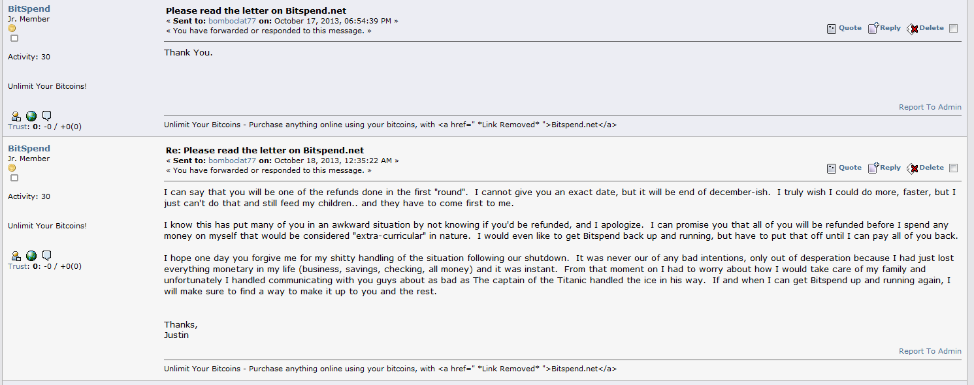Image resolution: width=974 pixels, height=385 pixels.
Task: Open BitSpend username in second message
Action: coord(29,149)
